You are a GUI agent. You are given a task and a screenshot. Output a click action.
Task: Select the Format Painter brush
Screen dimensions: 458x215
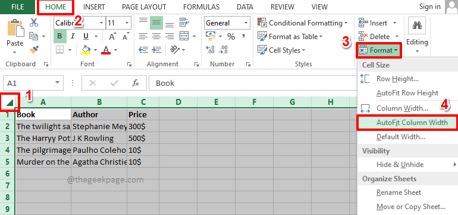[x=34, y=50]
